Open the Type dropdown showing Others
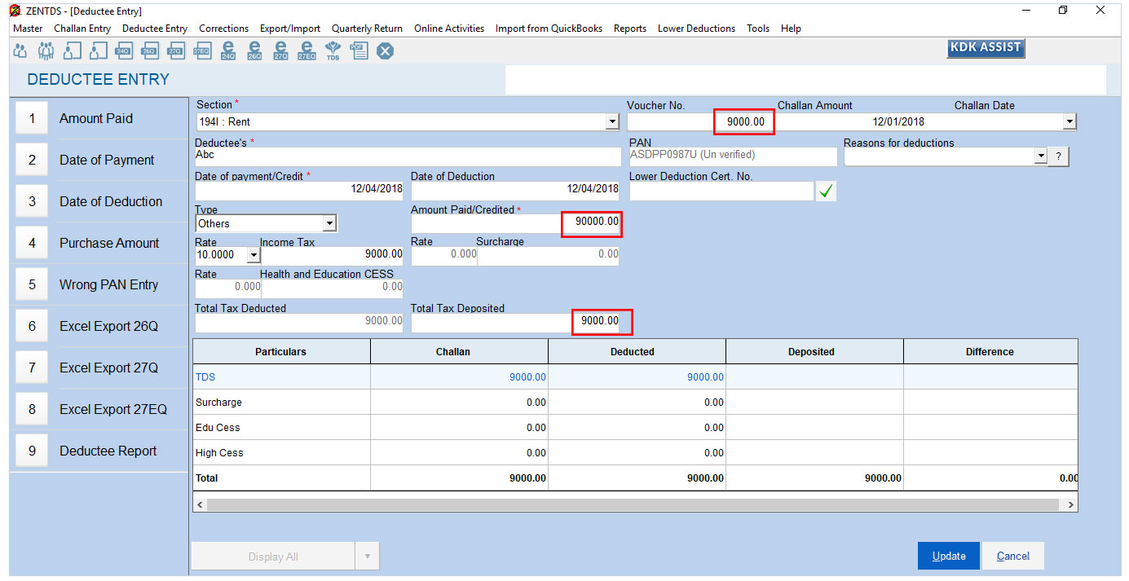Viewport: 1129px width, 581px height. 329,223
